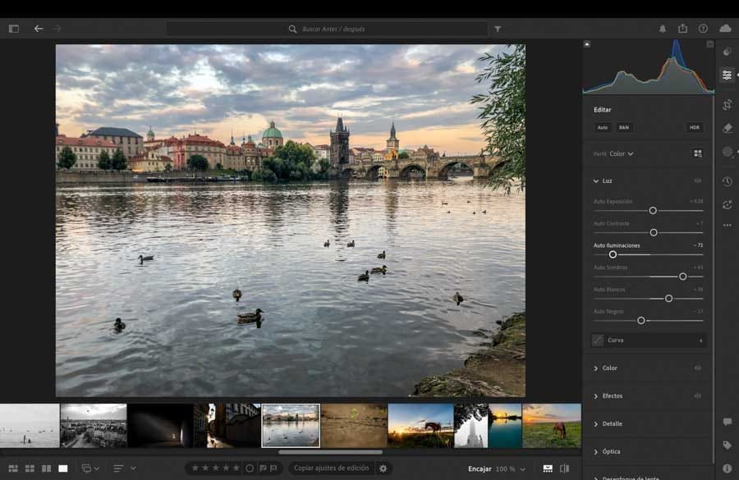Click the Auto edit button

(603, 128)
